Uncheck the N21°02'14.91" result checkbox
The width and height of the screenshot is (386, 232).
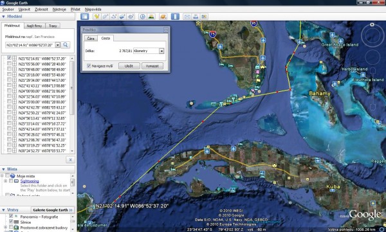[9, 58]
